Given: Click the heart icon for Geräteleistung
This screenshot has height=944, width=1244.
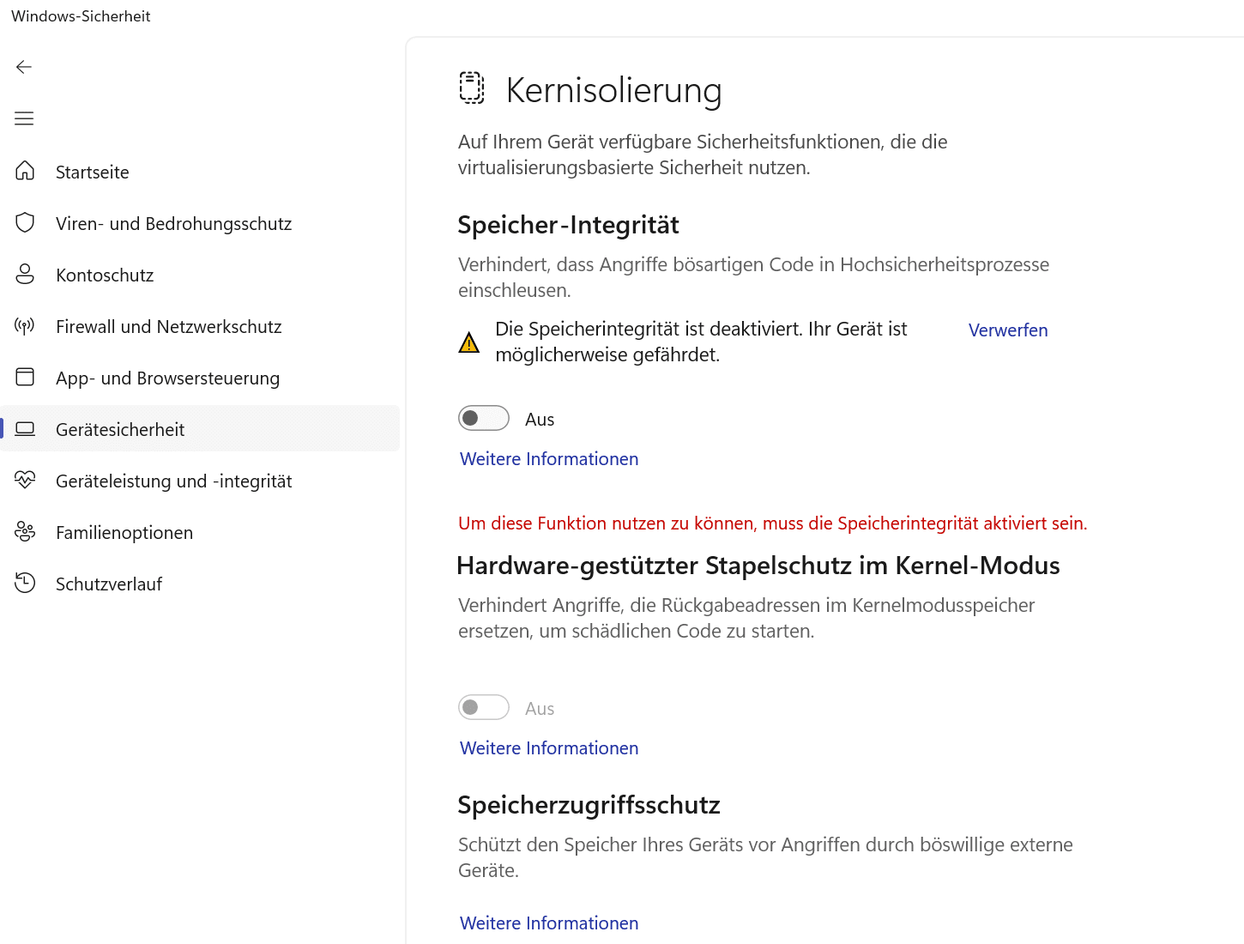Looking at the screenshot, I should 25,480.
